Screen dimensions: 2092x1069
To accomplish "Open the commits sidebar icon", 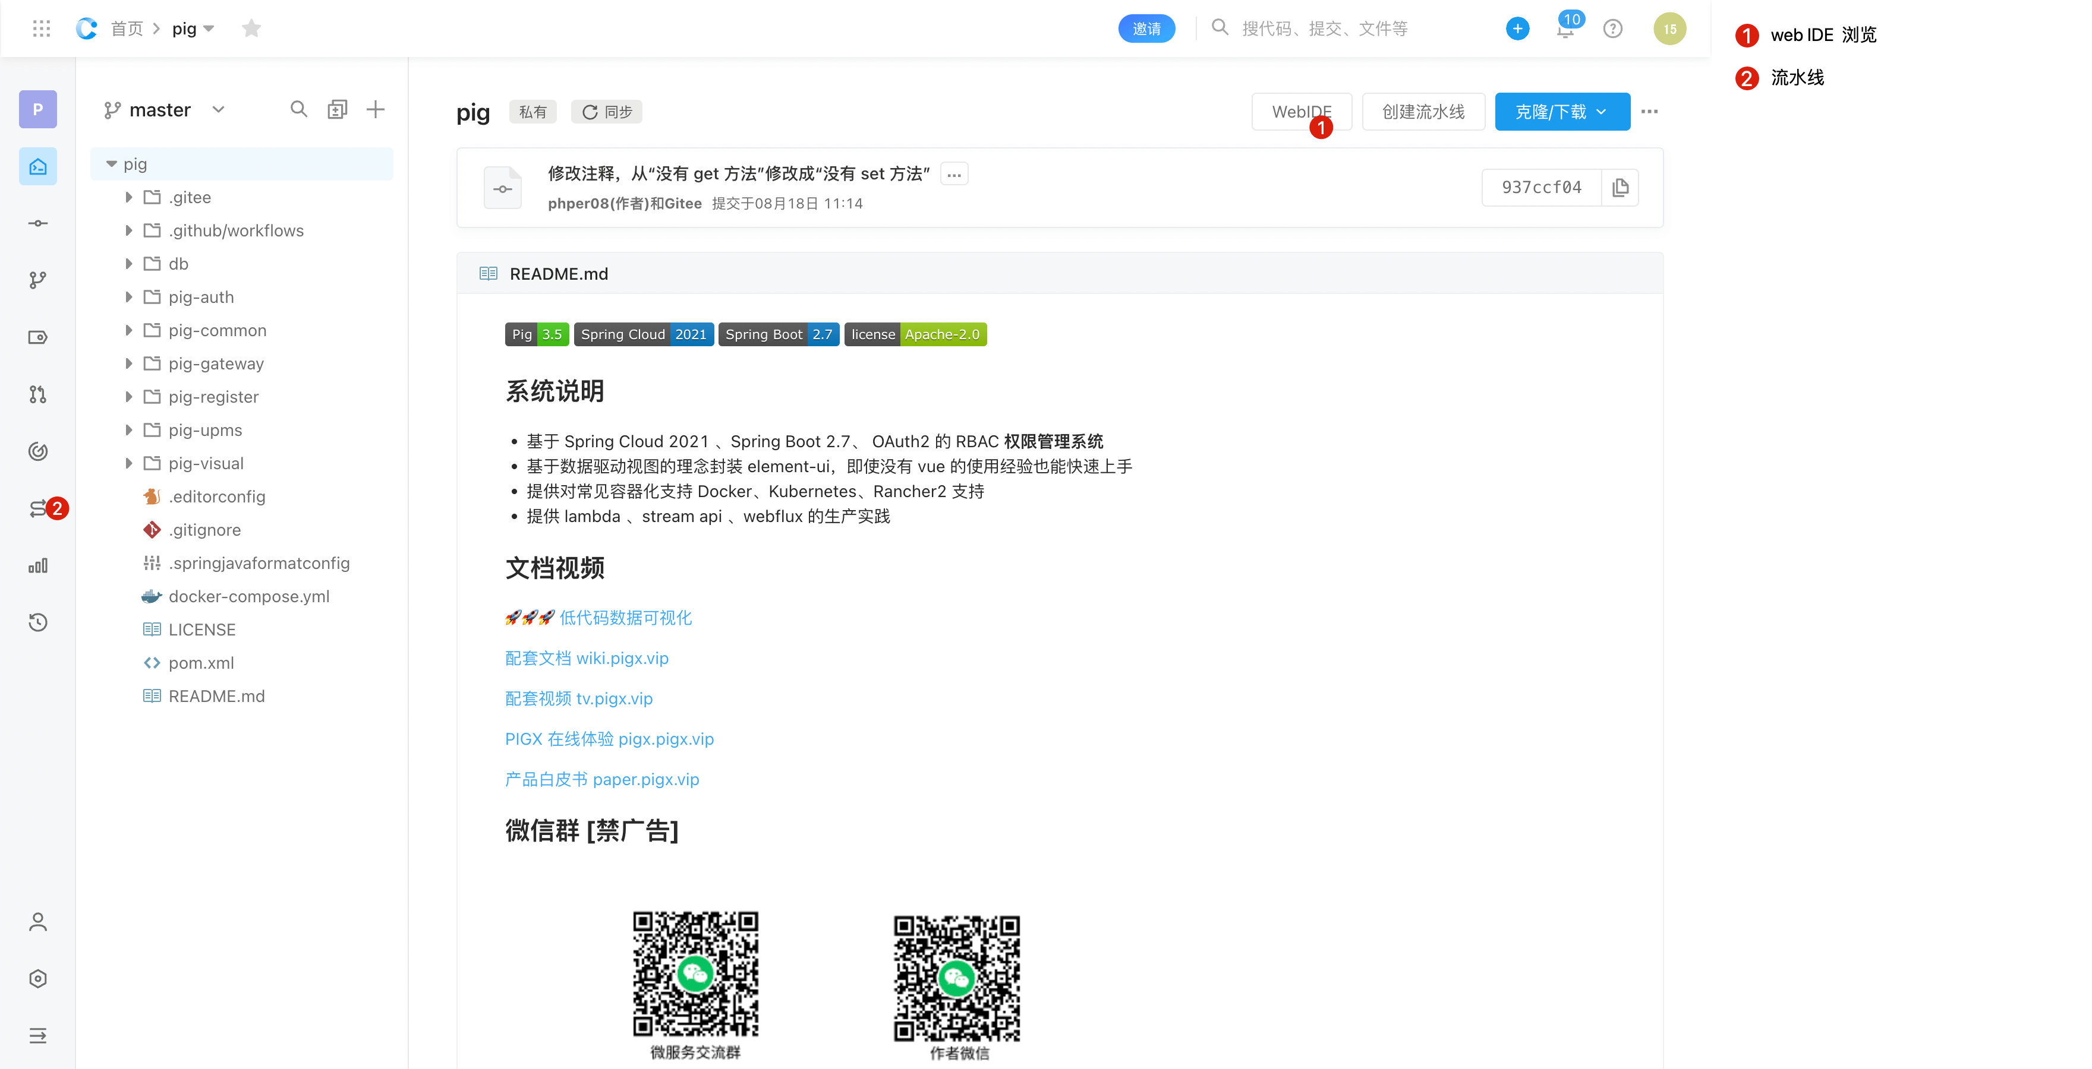I will click(38, 223).
